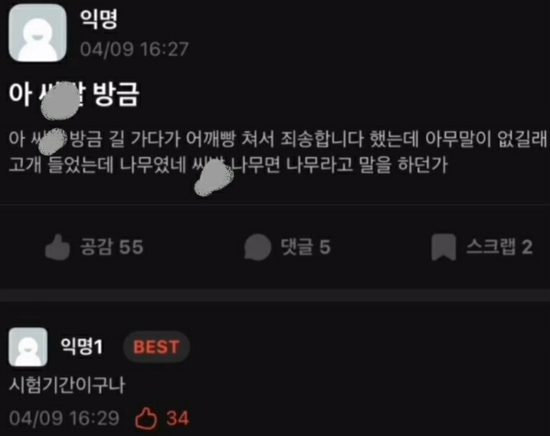Tap the bookmark icon beside 스크랩 2
Viewport: 550px width, 436px height.
444,247
